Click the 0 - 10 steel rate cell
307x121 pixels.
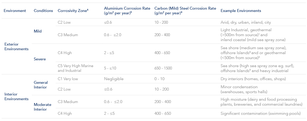pyautogui.click(x=159, y=79)
